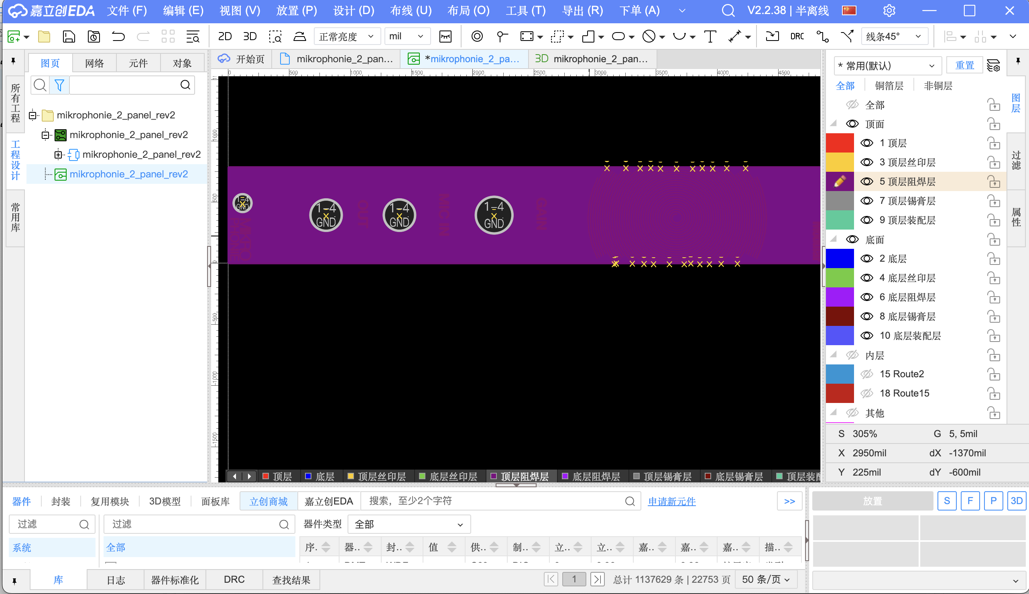Viewport: 1029px width, 594px height.
Task: Click the 重置 button
Action: click(x=964, y=65)
